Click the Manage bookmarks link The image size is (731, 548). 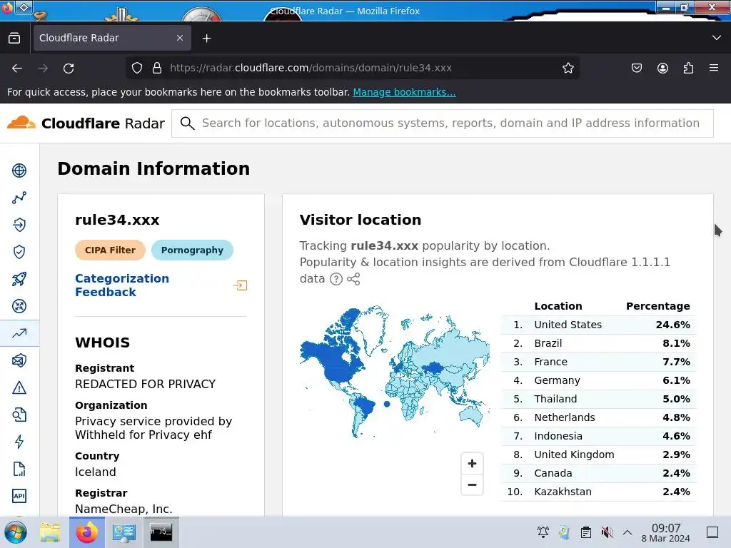click(404, 92)
